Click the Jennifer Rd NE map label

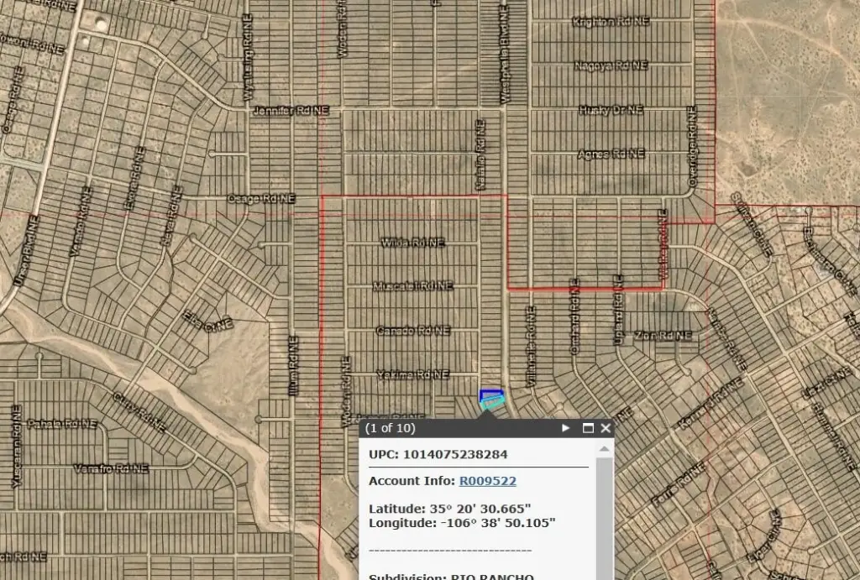pyautogui.click(x=291, y=111)
